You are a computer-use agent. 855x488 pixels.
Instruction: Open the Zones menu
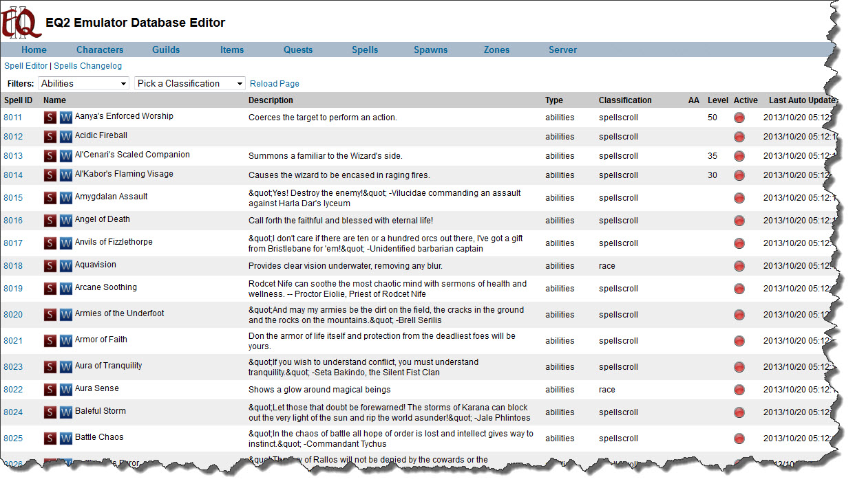pos(496,49)
